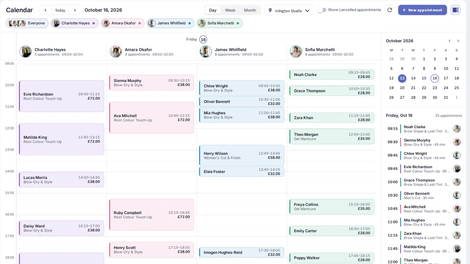
Task: Open Theo Morgan Gel Manicure calendar block
Action: 332,136
